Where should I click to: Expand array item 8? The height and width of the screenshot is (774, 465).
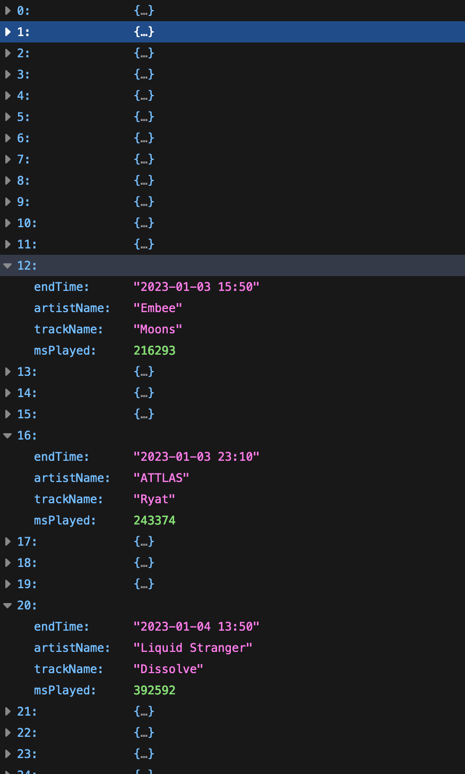pos(8,180)
